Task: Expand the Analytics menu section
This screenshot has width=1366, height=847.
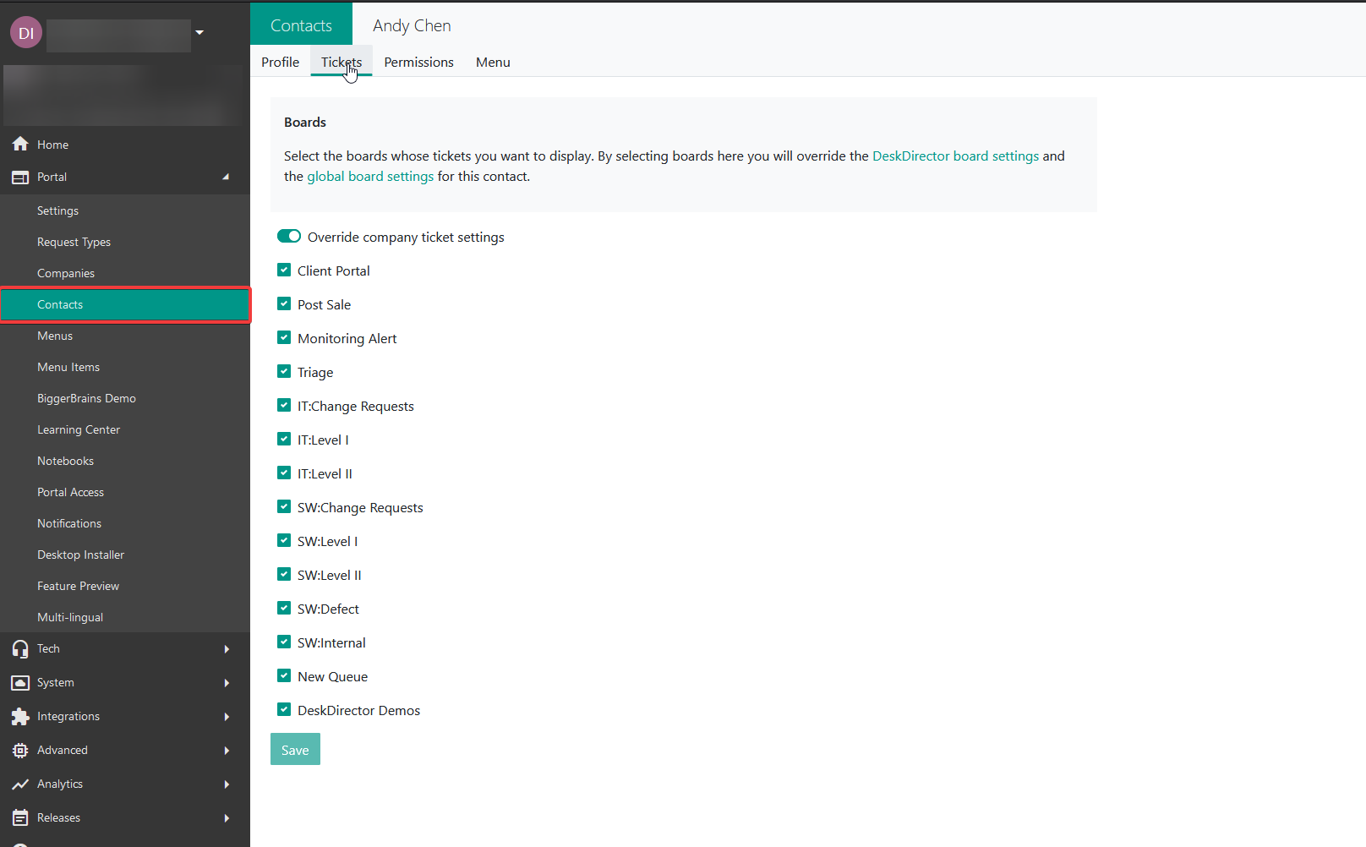Action: click(x=227, y=784)
